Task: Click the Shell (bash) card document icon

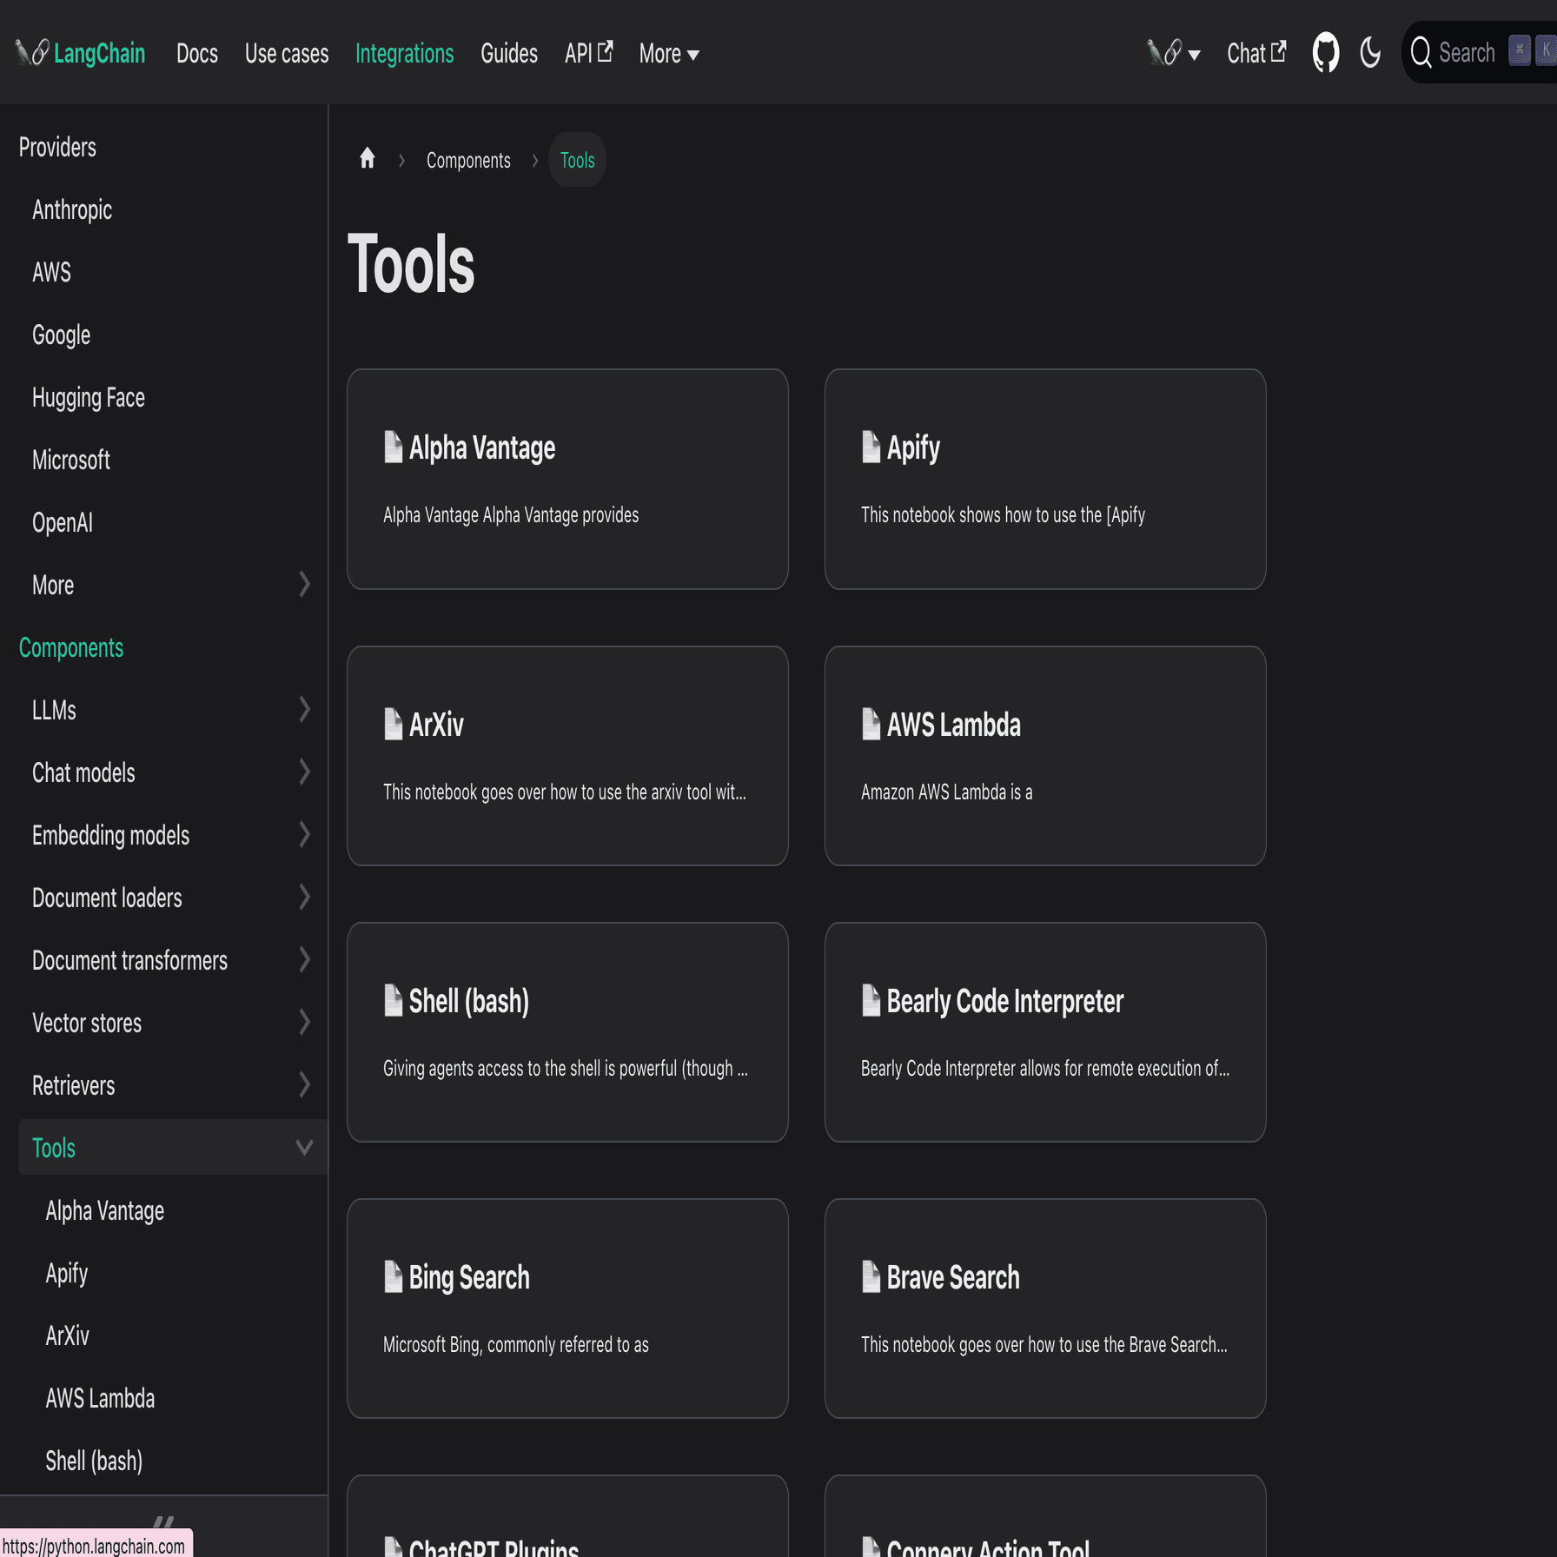Action: [393, 1001]
